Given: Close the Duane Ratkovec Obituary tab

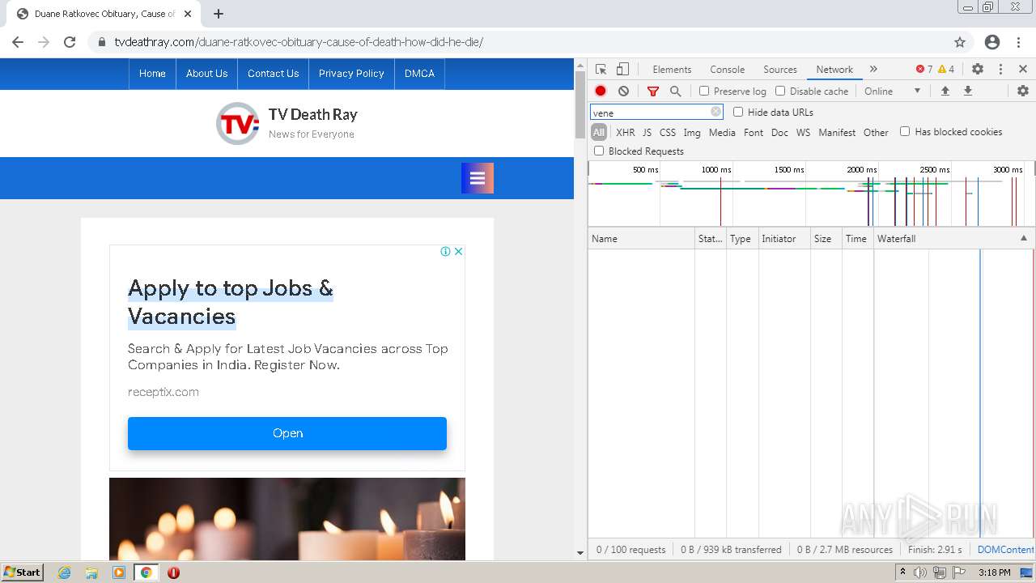Looking at the screenshot, I should click(x=188, y=14).
